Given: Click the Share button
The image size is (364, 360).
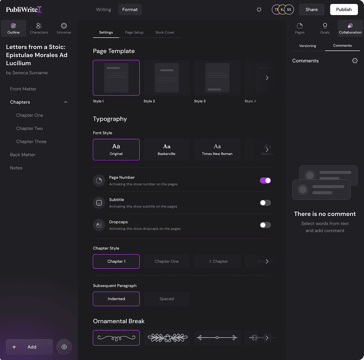Looking at the screenshot, I should [312, 10].
